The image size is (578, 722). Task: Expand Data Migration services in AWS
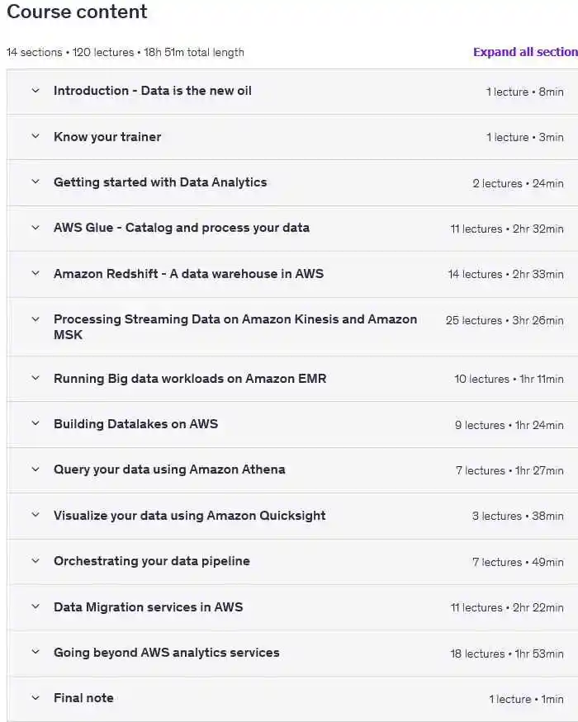point(148,607)
